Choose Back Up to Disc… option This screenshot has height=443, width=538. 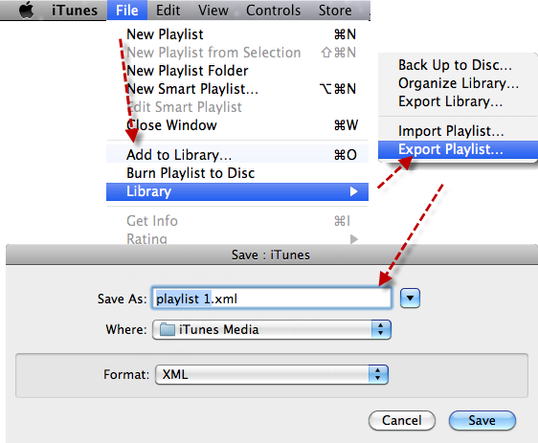[458, 65]
